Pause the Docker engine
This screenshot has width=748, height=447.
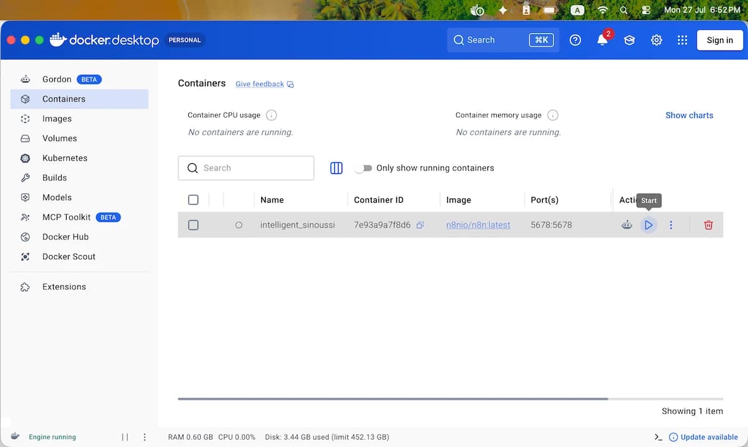(125, 437)
